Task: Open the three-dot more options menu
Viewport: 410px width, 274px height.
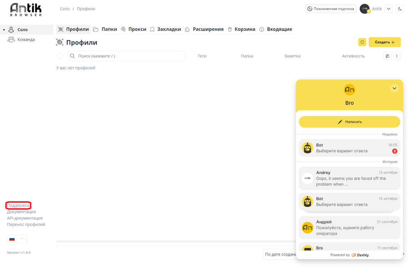Action: 397,56
